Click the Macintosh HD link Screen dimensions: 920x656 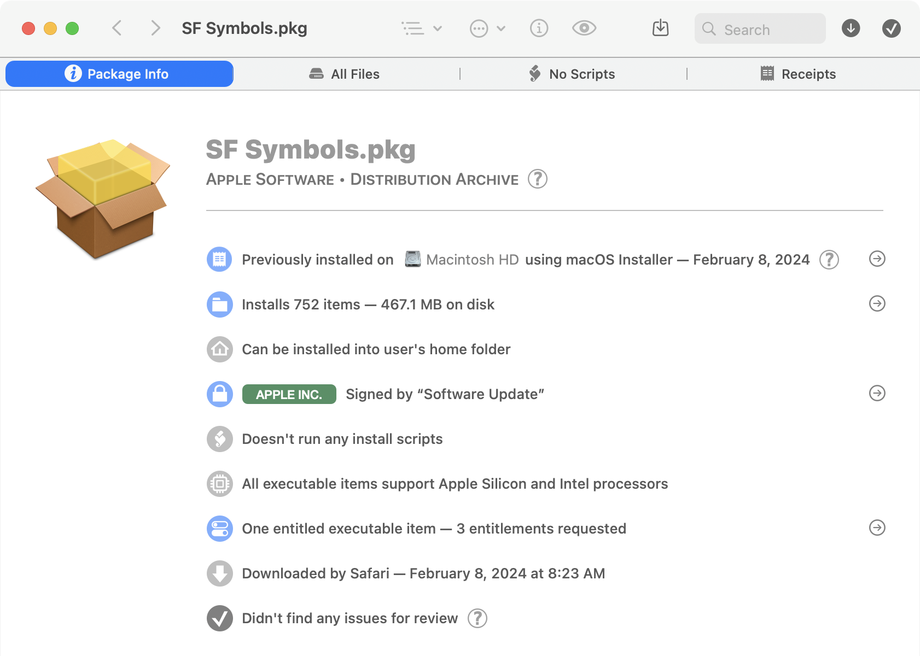coord(473,260)
